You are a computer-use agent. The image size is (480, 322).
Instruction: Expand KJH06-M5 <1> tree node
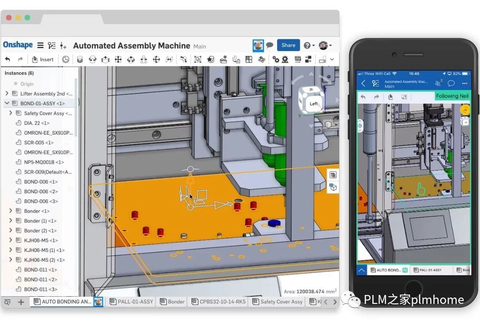(x=11, y=240)
